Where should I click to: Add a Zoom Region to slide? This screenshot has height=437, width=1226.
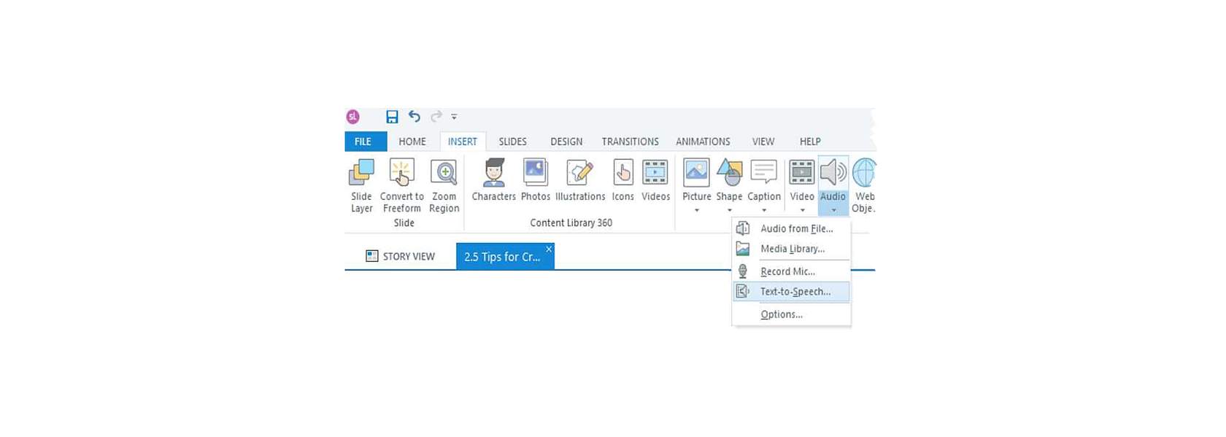click(x=444, y=185)
